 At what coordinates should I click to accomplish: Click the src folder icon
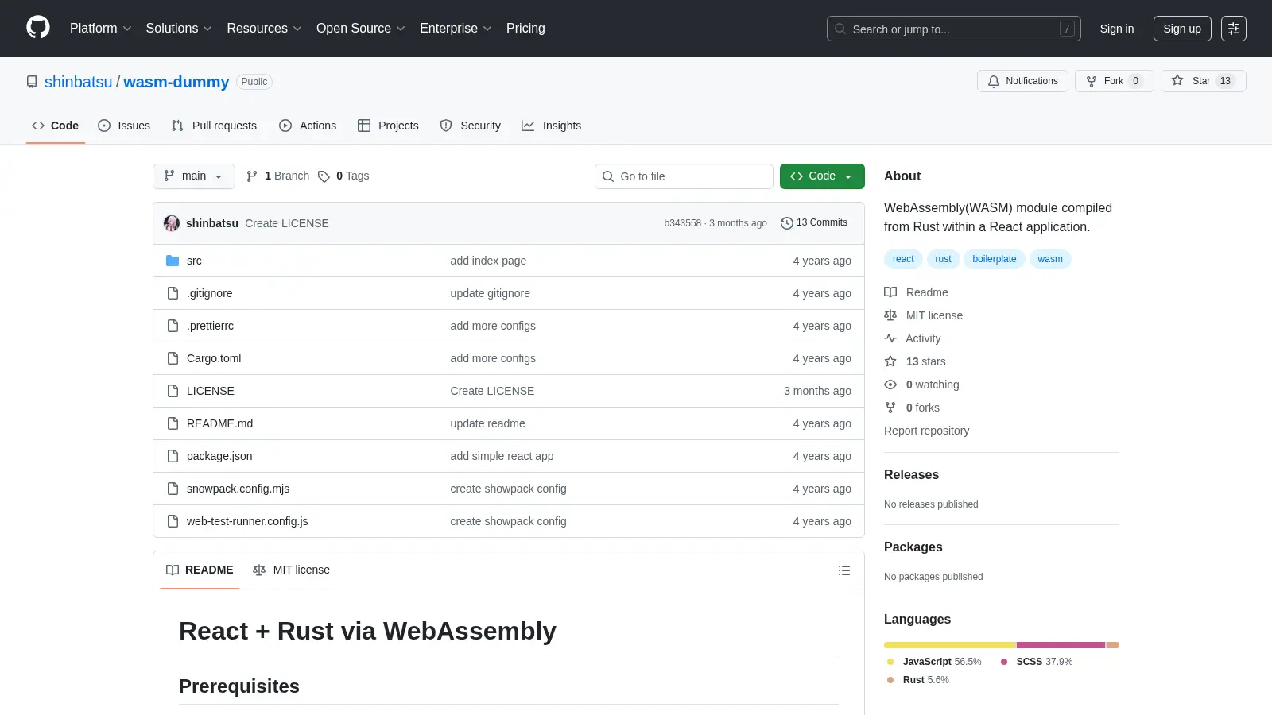[x=173, y=261]
